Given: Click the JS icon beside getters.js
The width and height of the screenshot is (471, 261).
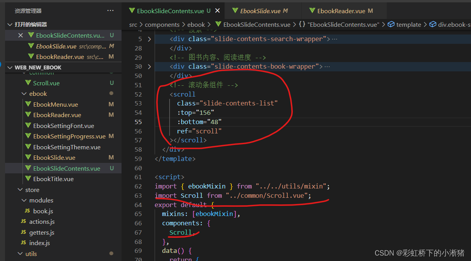Looking at the screenshot, I should (x=23, y=232).
